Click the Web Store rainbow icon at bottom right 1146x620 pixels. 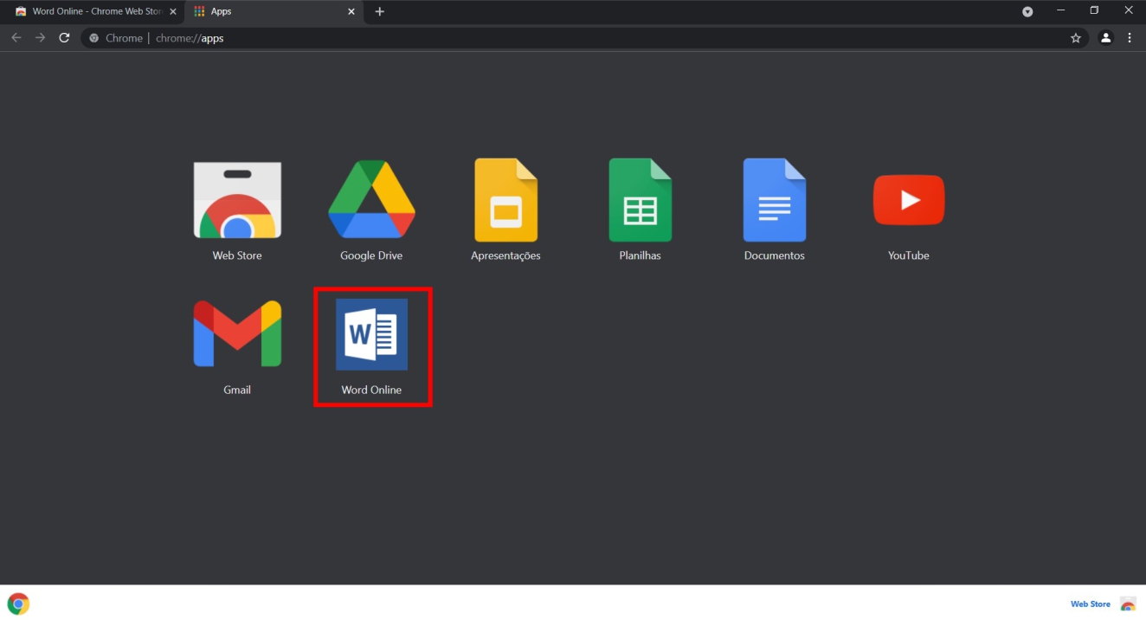(x=1128, y=604)
